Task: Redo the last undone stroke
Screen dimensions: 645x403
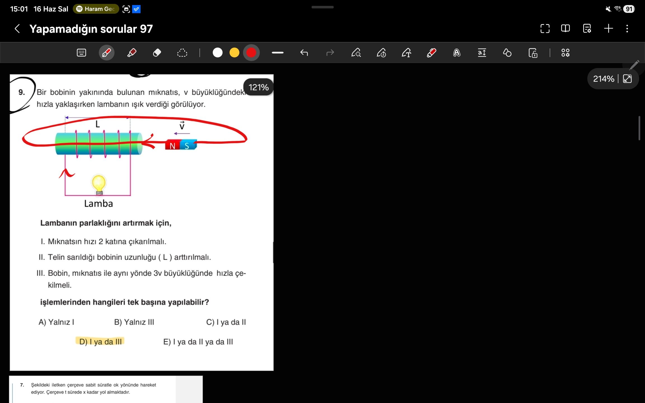Action: click(330, 53)
